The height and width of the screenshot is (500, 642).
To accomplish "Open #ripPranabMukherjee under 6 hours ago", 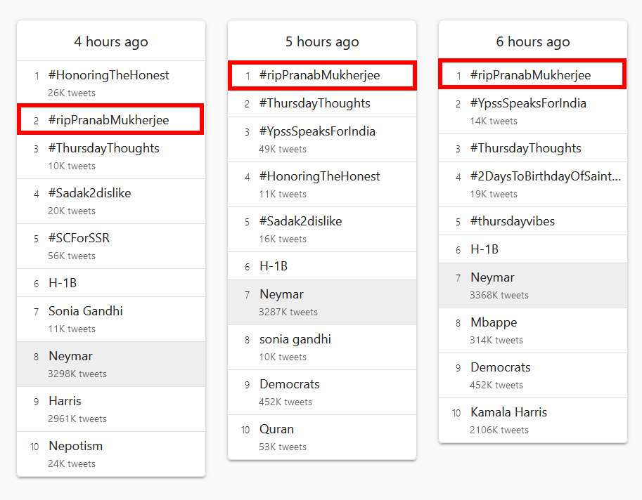I will (531, 75).
